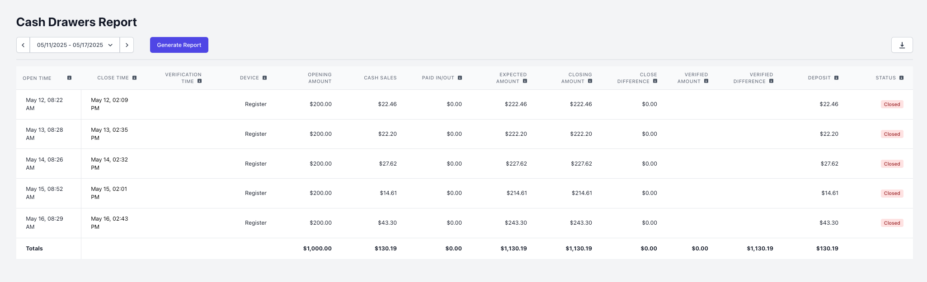Show info for Closing Amount column

tap(590, 81)
